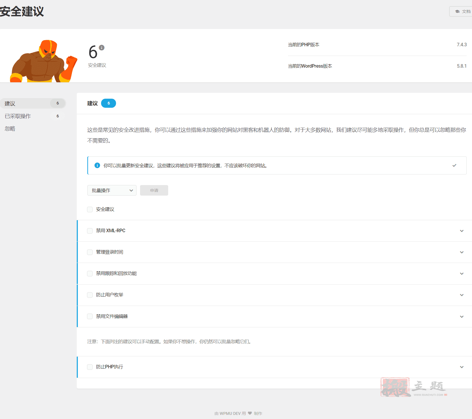Click the blue info icon in notice

(97, 165)
